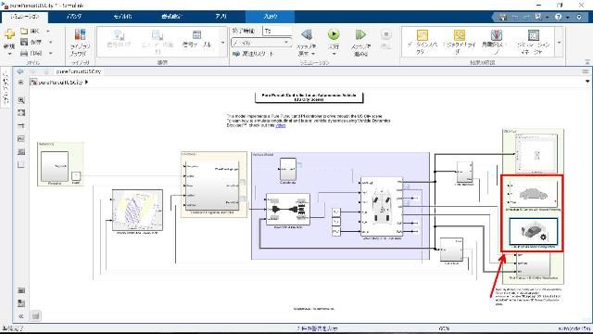
Task: Click the solver auto(ode15s) status link
Action: pos(574,328)
